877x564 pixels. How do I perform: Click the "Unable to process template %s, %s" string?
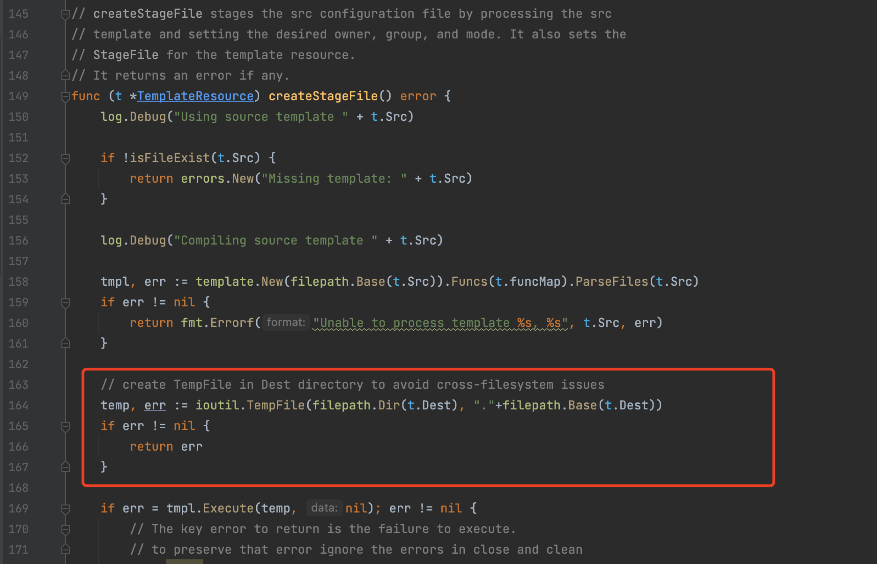click(x=440, y=323)
